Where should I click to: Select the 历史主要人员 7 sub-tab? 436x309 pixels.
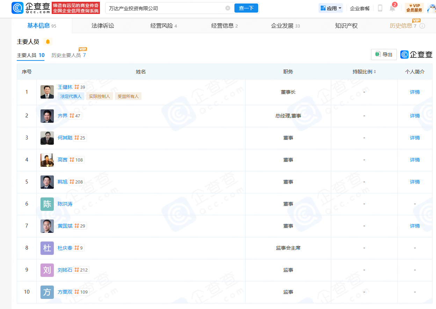point(68,55)
